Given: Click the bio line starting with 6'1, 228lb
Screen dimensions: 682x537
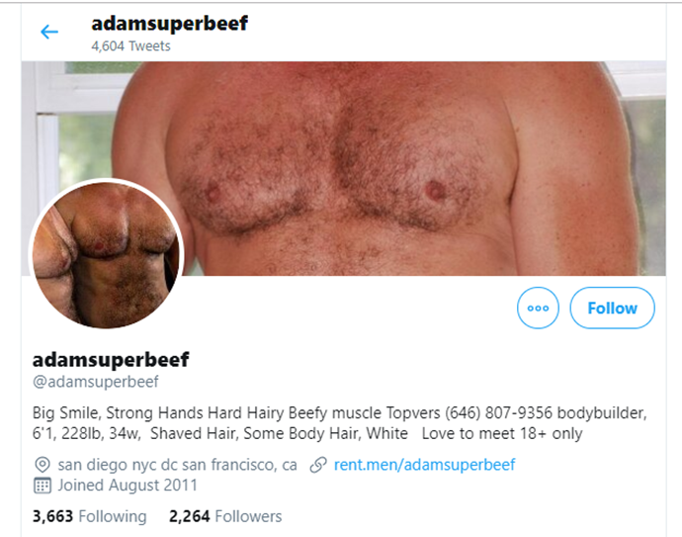Looking at the screenshot, I should pyautogui.click(x=307, y=433).
